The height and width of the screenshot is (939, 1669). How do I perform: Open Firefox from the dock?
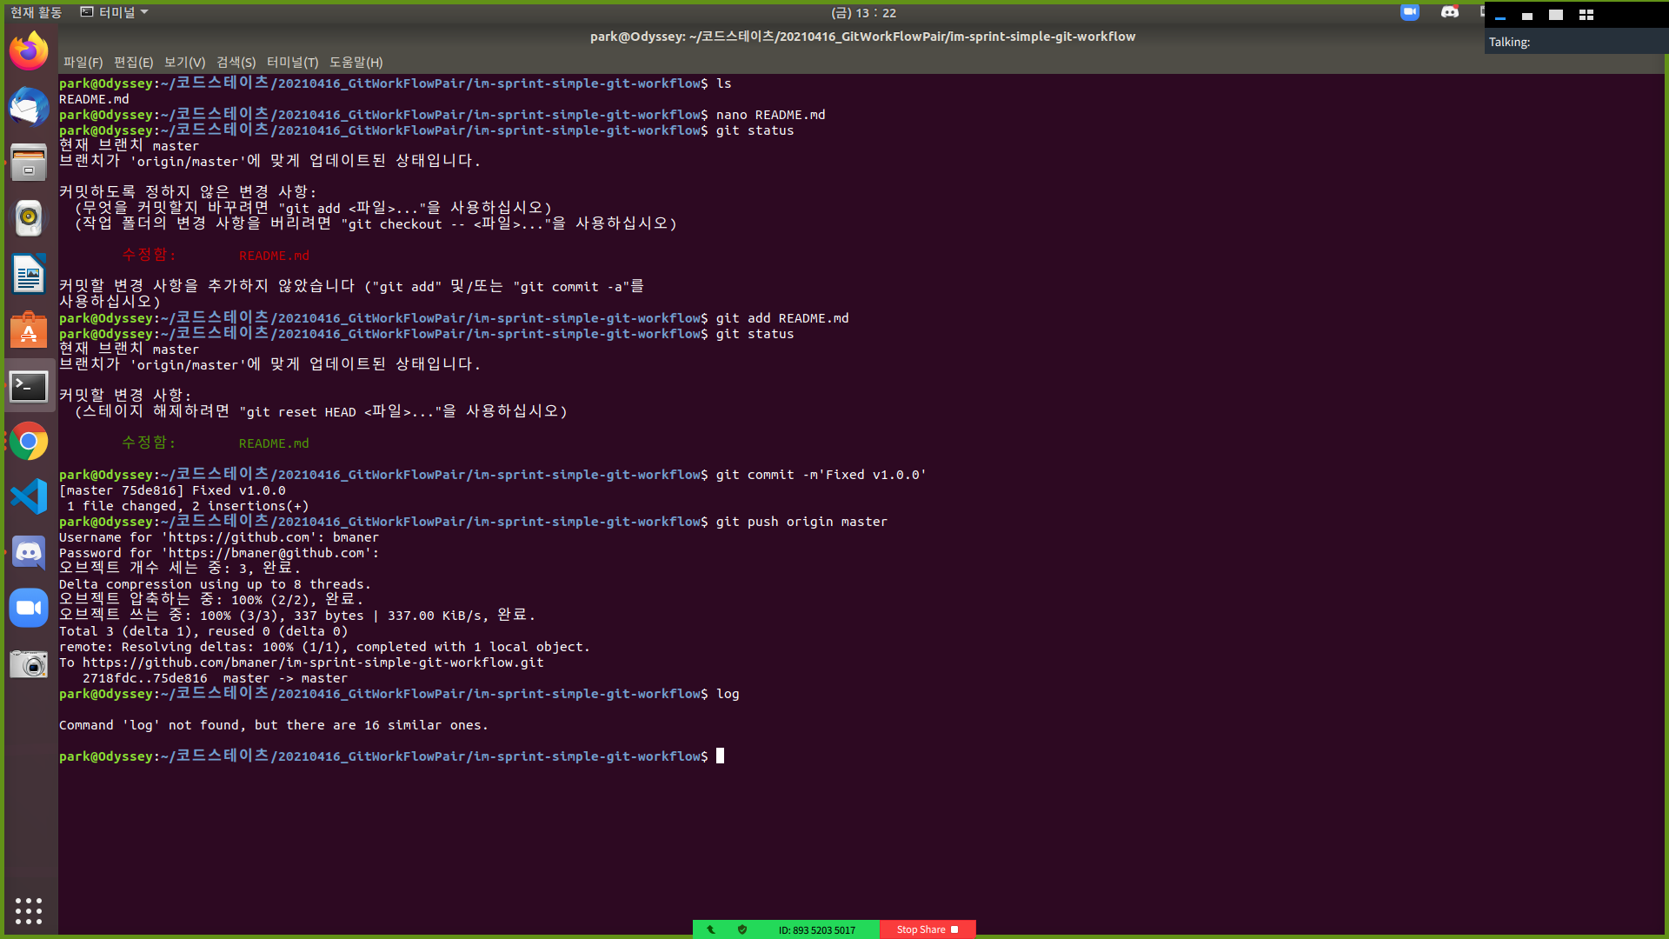click(29, 51)
